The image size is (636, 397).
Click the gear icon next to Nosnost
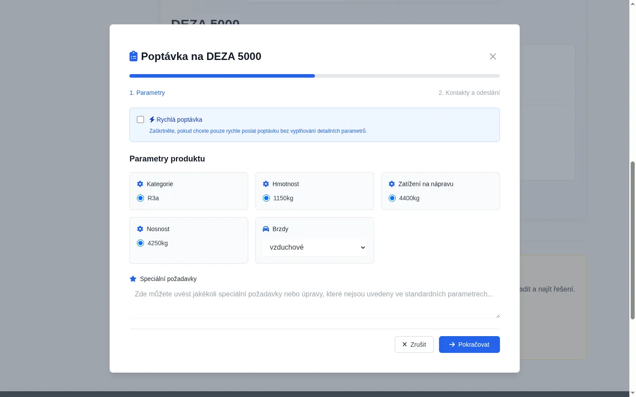tap(140, 229)
